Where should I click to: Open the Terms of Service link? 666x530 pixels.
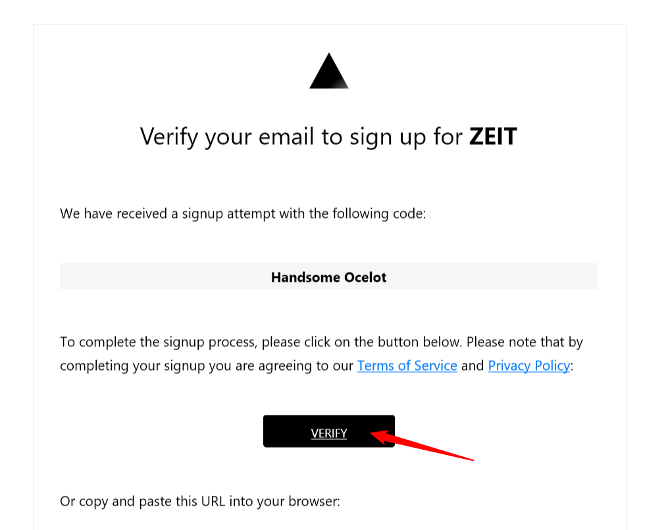click(407, 365)
